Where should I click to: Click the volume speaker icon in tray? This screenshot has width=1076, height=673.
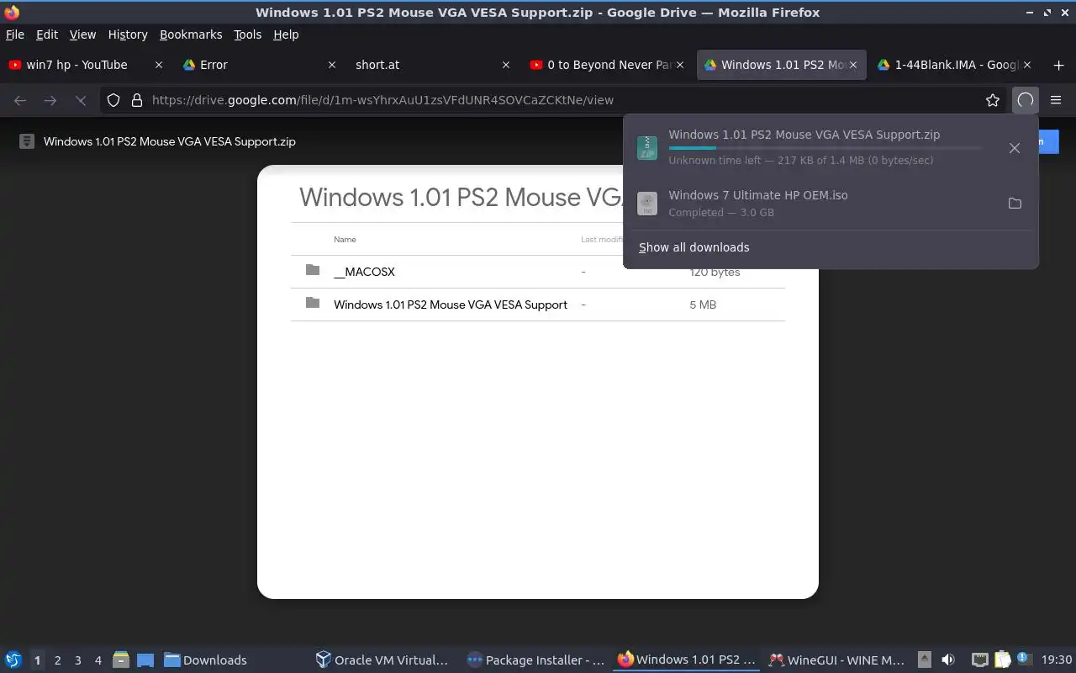[948, 660]
